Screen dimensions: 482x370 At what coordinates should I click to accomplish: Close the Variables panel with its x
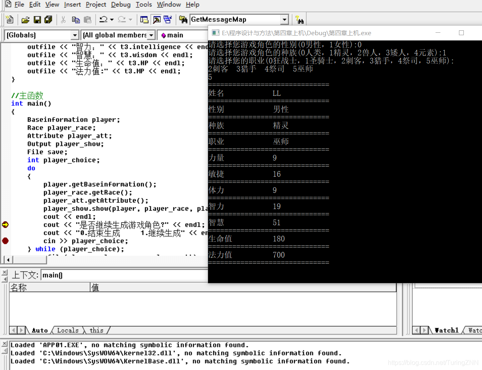4,272
